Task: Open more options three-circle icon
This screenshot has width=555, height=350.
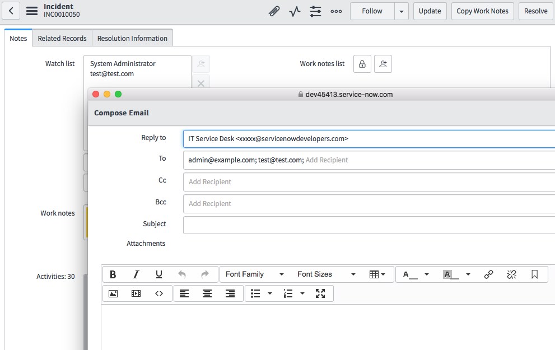Action: (x=336, y=11)
